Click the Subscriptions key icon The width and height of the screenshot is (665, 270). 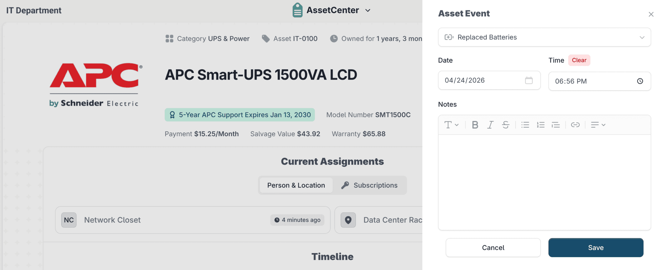coord(345,185)
